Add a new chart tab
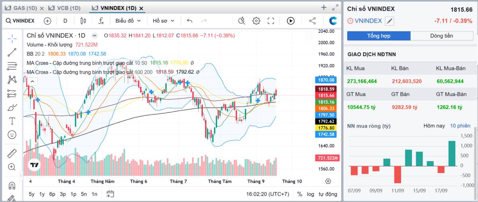The width and height of the screenshot is (478, 202). tap(324, 8)
